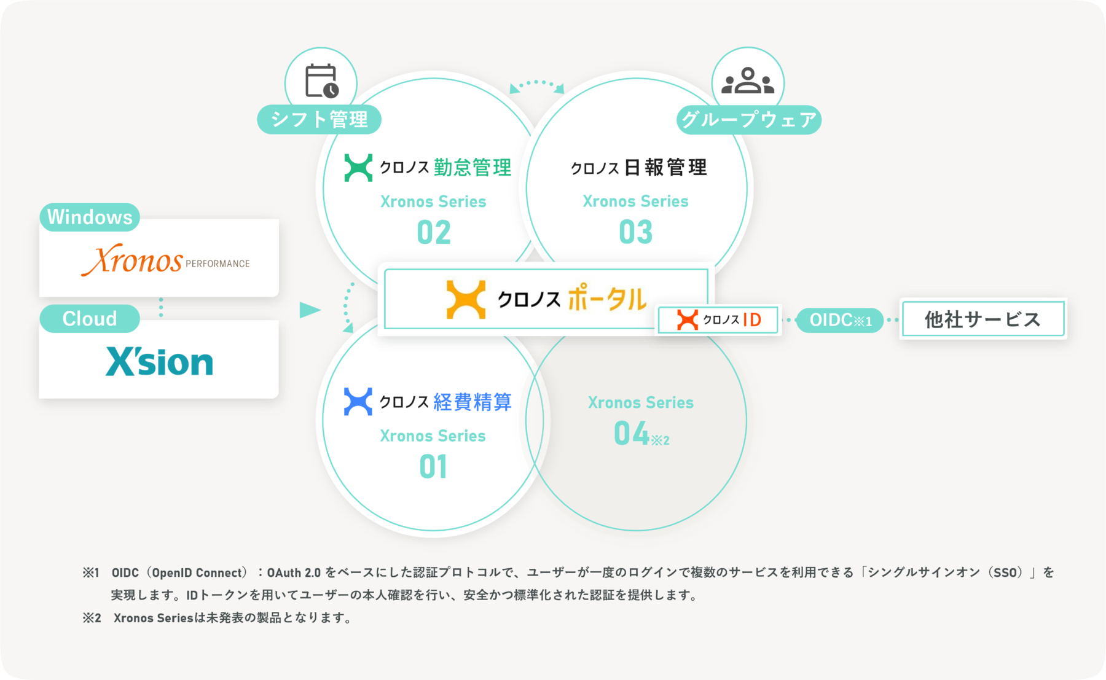Click the orange X logo of クロノスポータル
Image resolution: width=1106 pixels, height=680 pixels.
tap(466, 300)
